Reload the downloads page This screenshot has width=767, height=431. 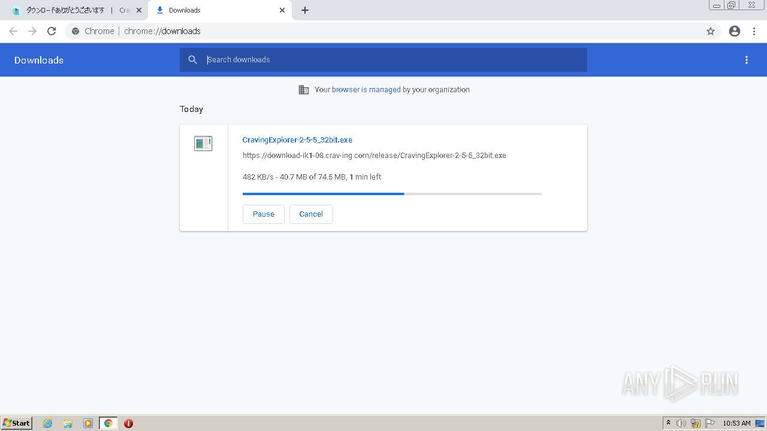point(52,31)
